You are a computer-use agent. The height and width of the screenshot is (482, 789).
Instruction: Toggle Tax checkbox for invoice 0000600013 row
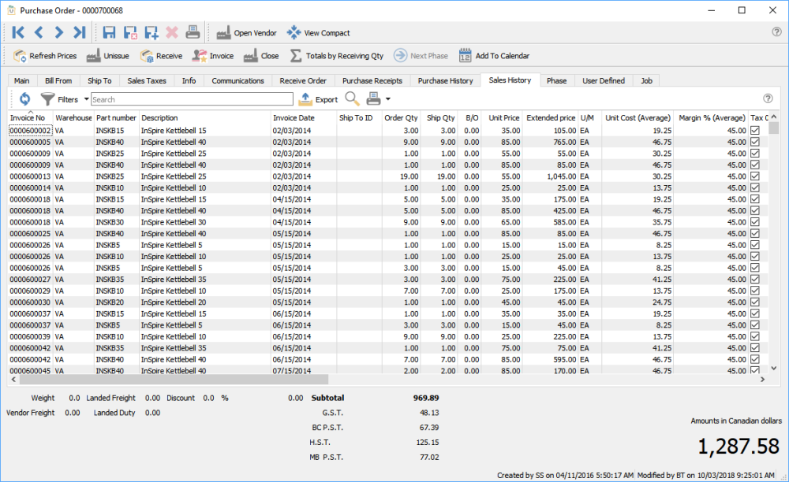coord(755,176)
